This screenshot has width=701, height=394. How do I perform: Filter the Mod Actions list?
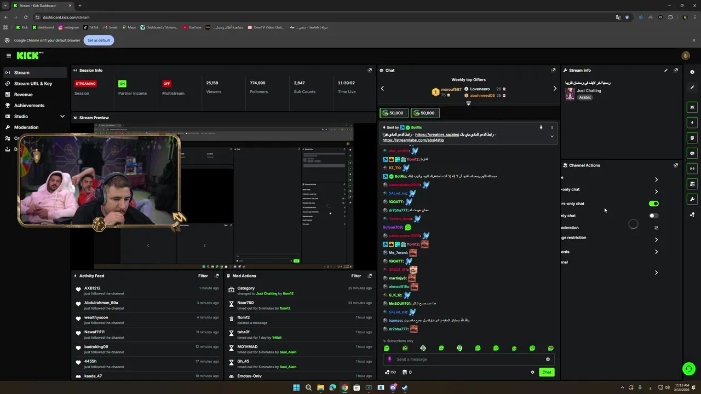coord(356,276)
